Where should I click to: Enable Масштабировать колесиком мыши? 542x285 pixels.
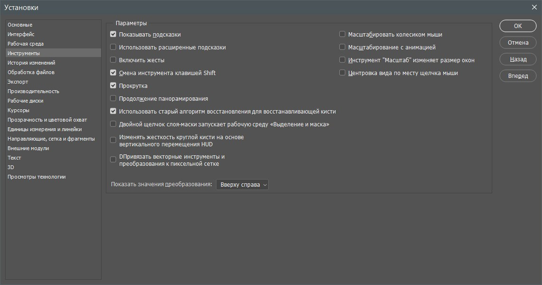point(342,34)
